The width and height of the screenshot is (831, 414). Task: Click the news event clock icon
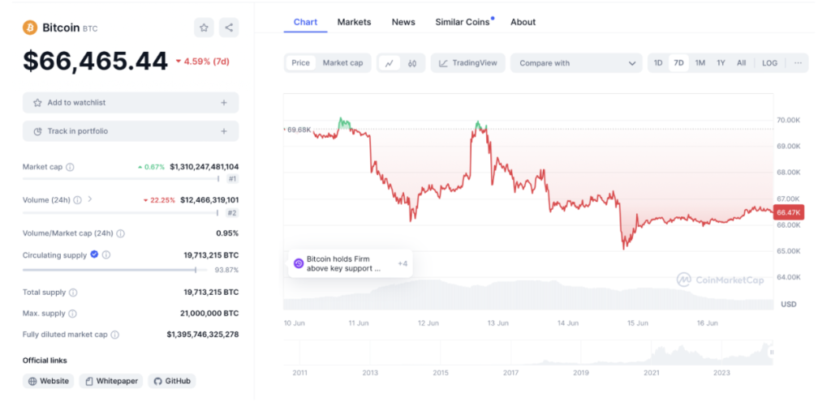coord(299,263)
